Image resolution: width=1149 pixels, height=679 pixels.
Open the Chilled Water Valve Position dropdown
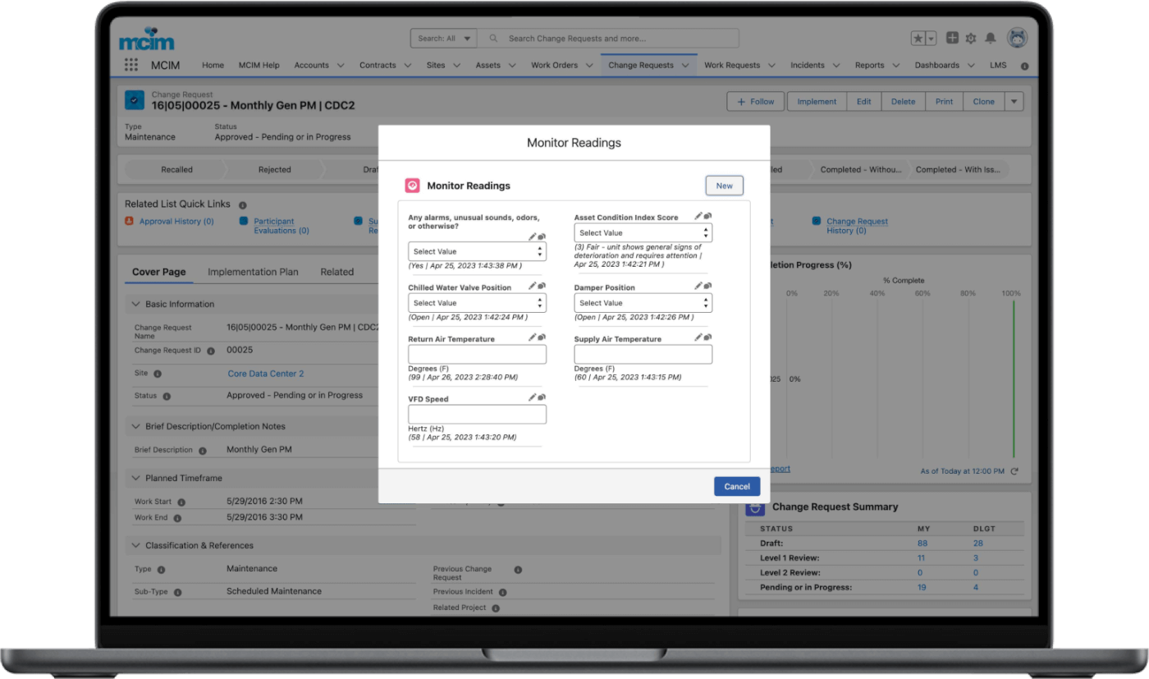pos(477,303)
